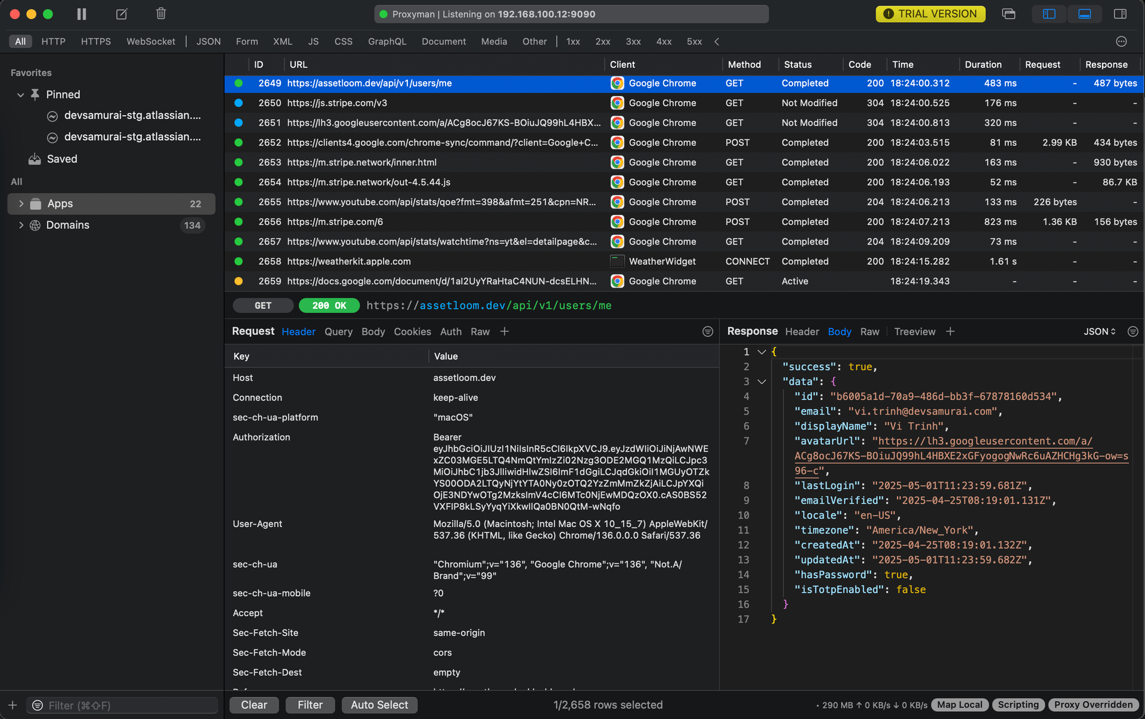
Task: Toggle Scripting status badge
Action: [1018, 705]
